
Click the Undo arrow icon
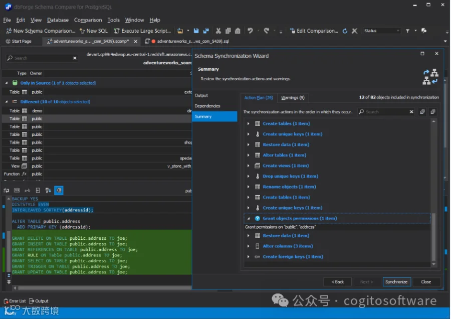250,31
